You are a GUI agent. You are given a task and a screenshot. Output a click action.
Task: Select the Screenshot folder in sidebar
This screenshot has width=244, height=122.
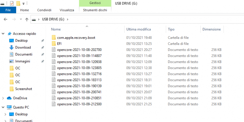point(23,89)
